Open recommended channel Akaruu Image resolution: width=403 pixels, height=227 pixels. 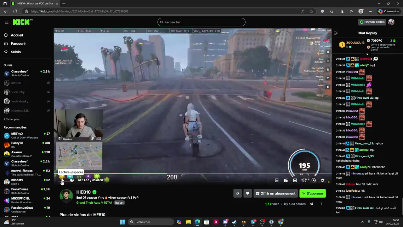tap(27, 154)
